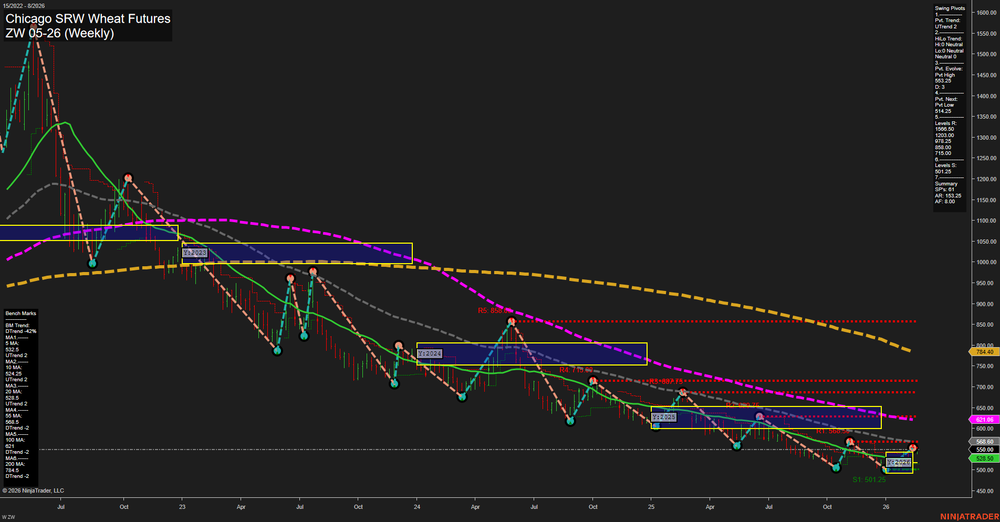Toggle the S1: 501.25 support label
Screen dimensions: 1000x522
click(x=869, y=479)
